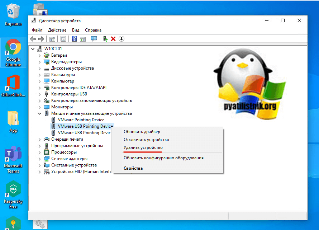Expand the Видеоадаптеры category
This screenshot has height=230, width=319.
click(40, 62)
